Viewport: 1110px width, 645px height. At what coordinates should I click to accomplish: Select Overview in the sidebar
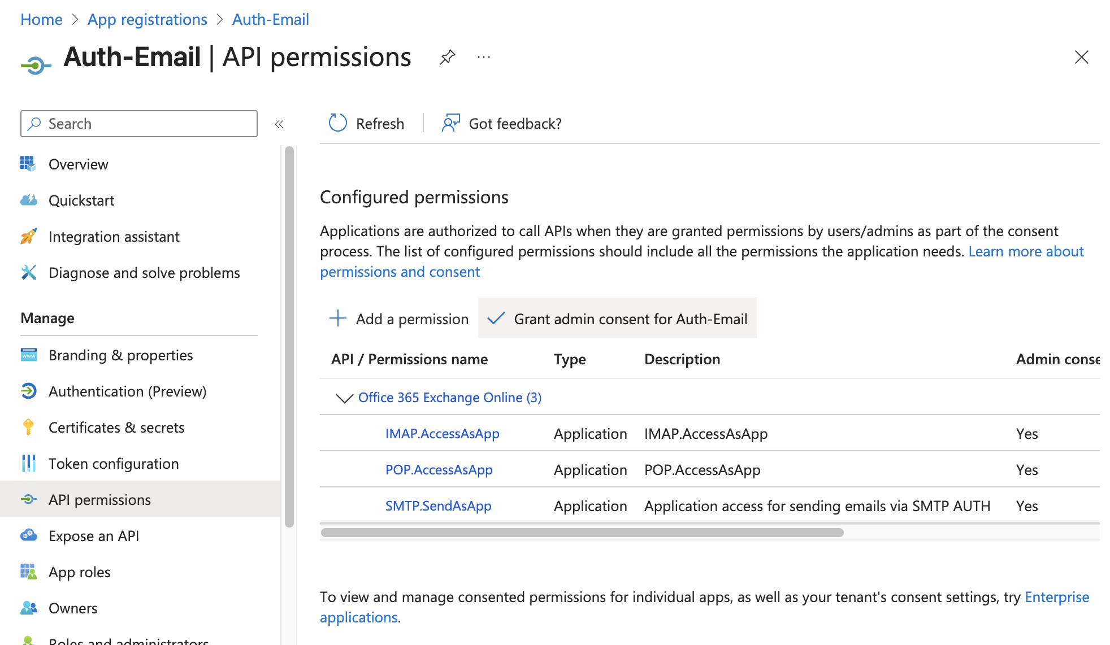click(x=78, y=164)
